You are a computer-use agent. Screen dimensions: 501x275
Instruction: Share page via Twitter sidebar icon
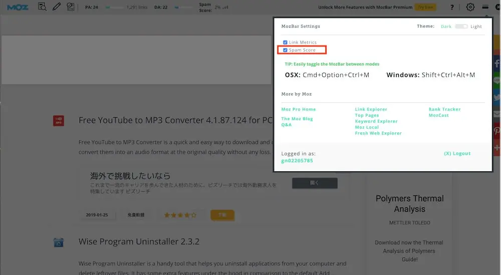(497, 97)
